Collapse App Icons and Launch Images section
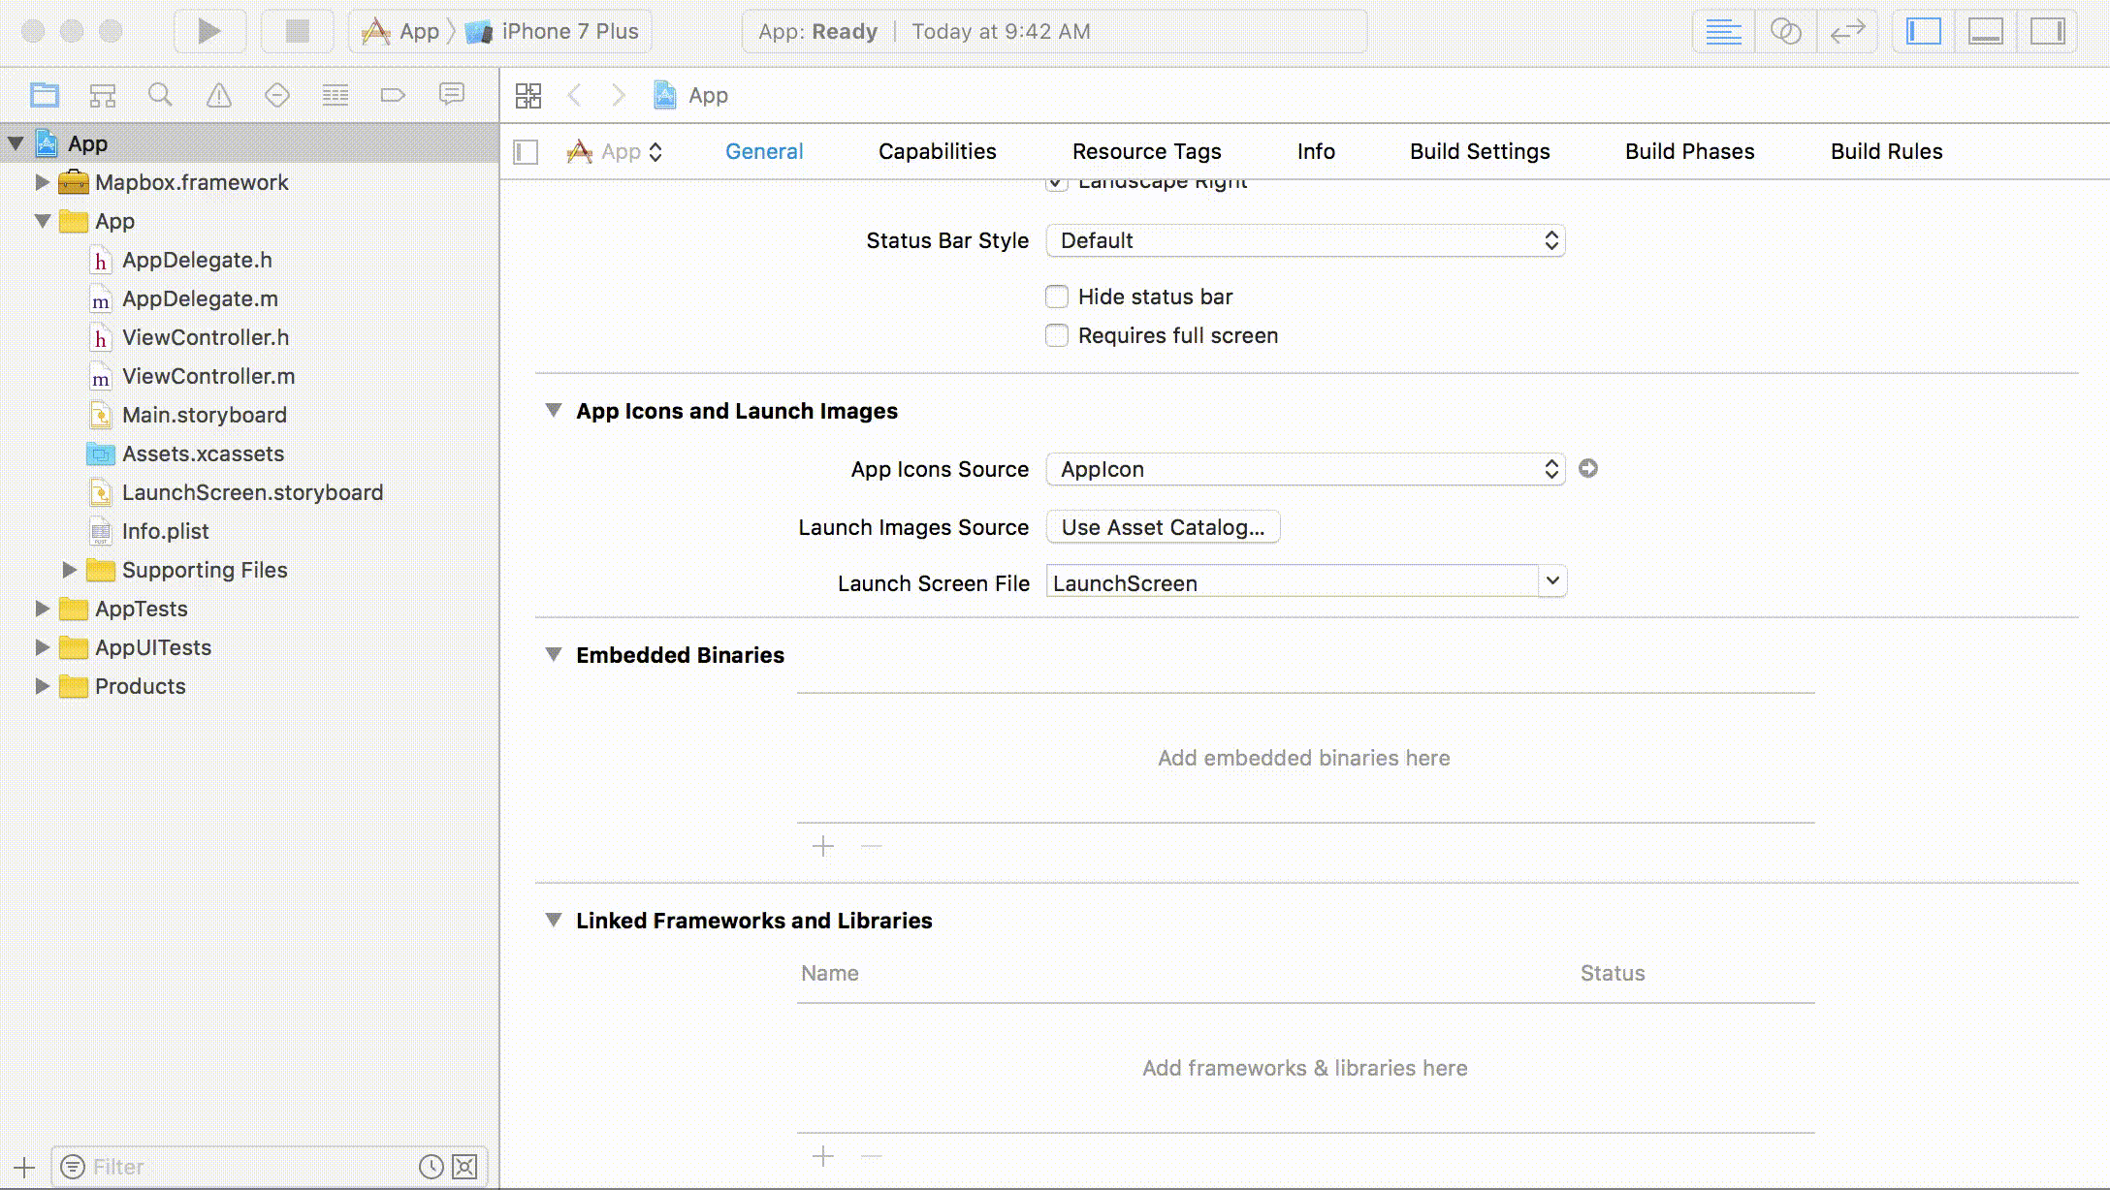 coord(554,410)
